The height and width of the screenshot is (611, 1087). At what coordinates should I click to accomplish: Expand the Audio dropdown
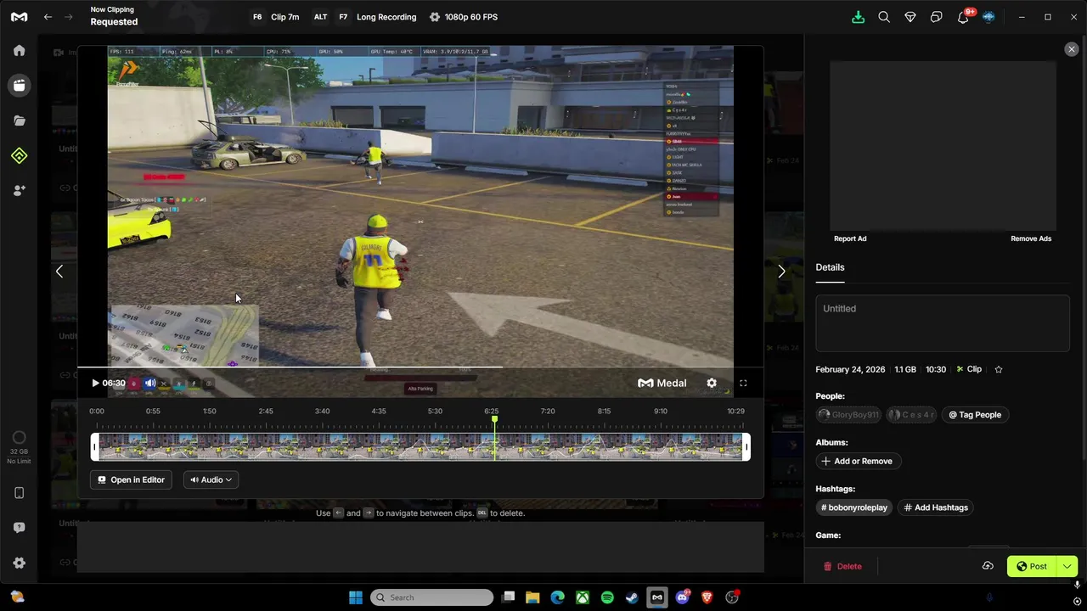[x=211, y=479]
